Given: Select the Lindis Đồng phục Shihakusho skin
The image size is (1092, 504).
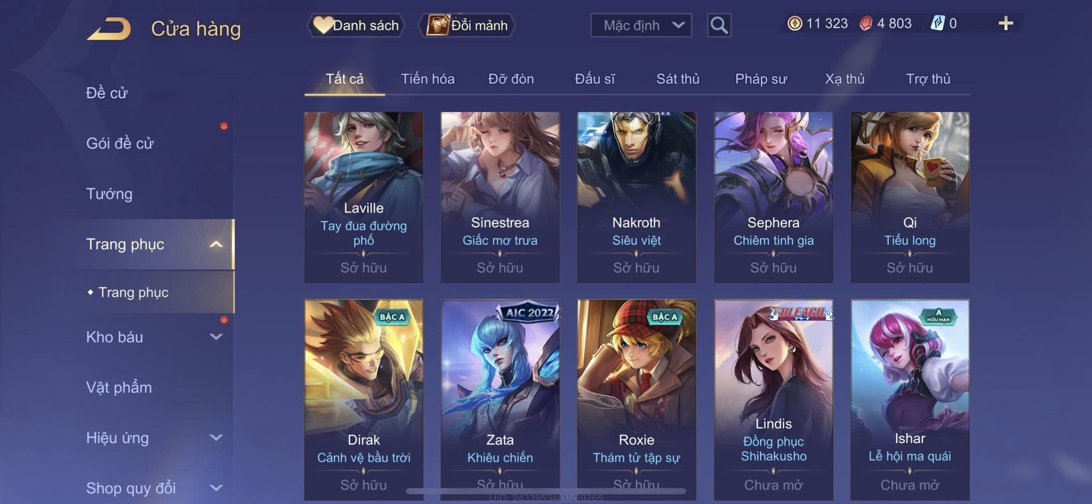Looking at the screenshot, I should (774, 400).
